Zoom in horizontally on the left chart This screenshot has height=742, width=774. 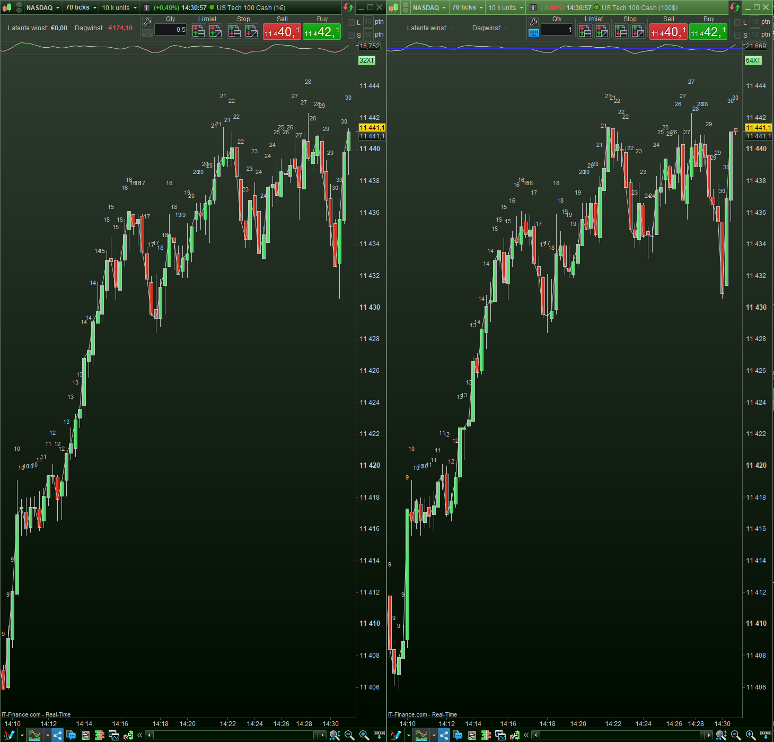pos(364,735)
